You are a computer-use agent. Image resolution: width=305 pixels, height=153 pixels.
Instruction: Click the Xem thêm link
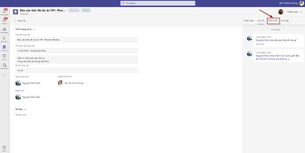[x=260, y=44]
